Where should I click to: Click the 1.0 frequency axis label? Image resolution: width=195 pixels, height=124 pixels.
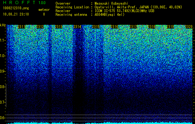[x=2, y=56]
